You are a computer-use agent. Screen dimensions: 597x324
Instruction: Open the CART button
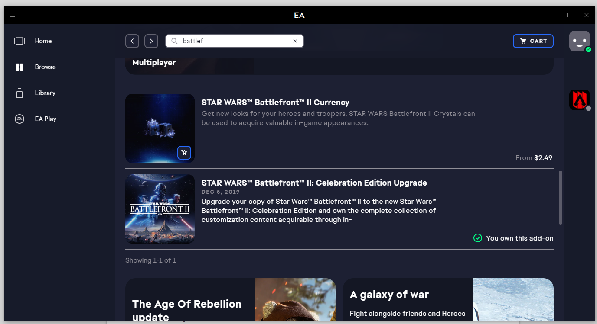coord(533,41)
